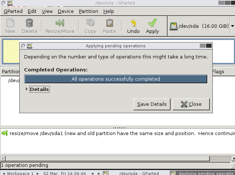Click the pane divider grip handle
This screenshot has height=175, width=235.
point(119,128)
